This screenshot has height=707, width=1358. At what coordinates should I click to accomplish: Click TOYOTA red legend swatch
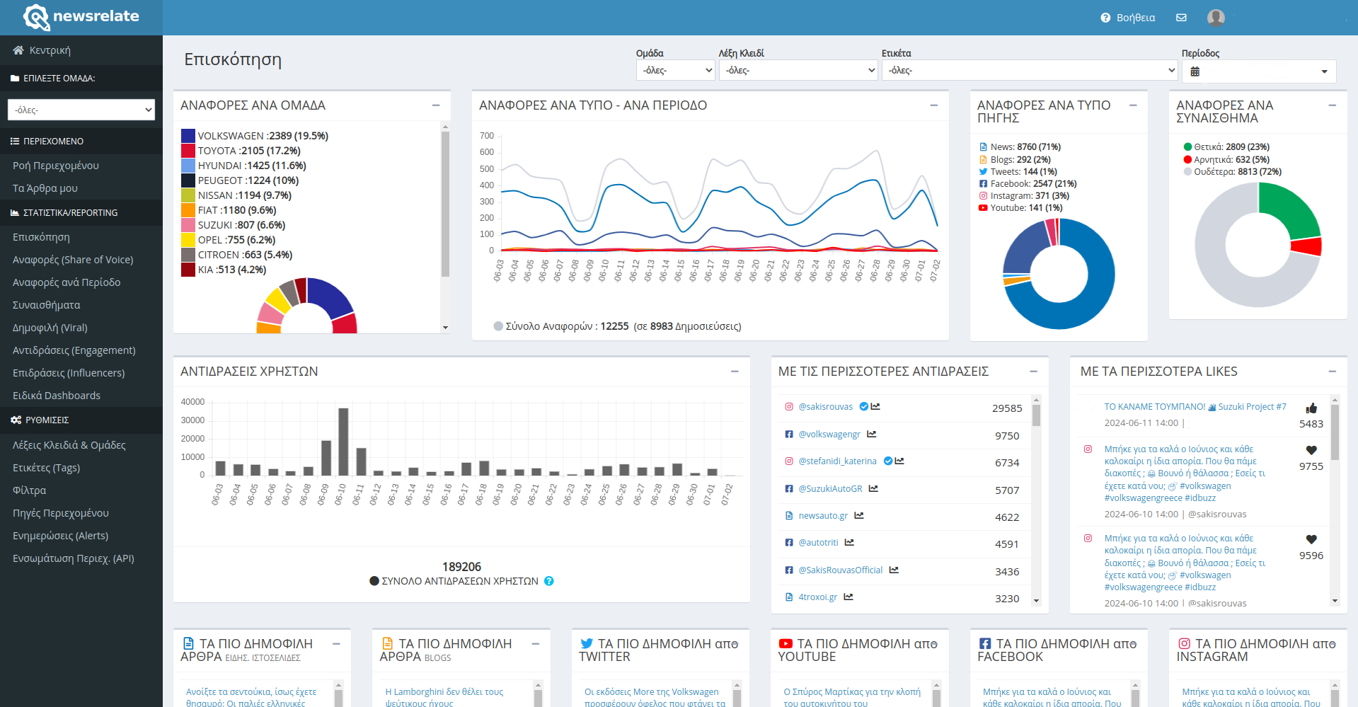(x=188, y=151)
